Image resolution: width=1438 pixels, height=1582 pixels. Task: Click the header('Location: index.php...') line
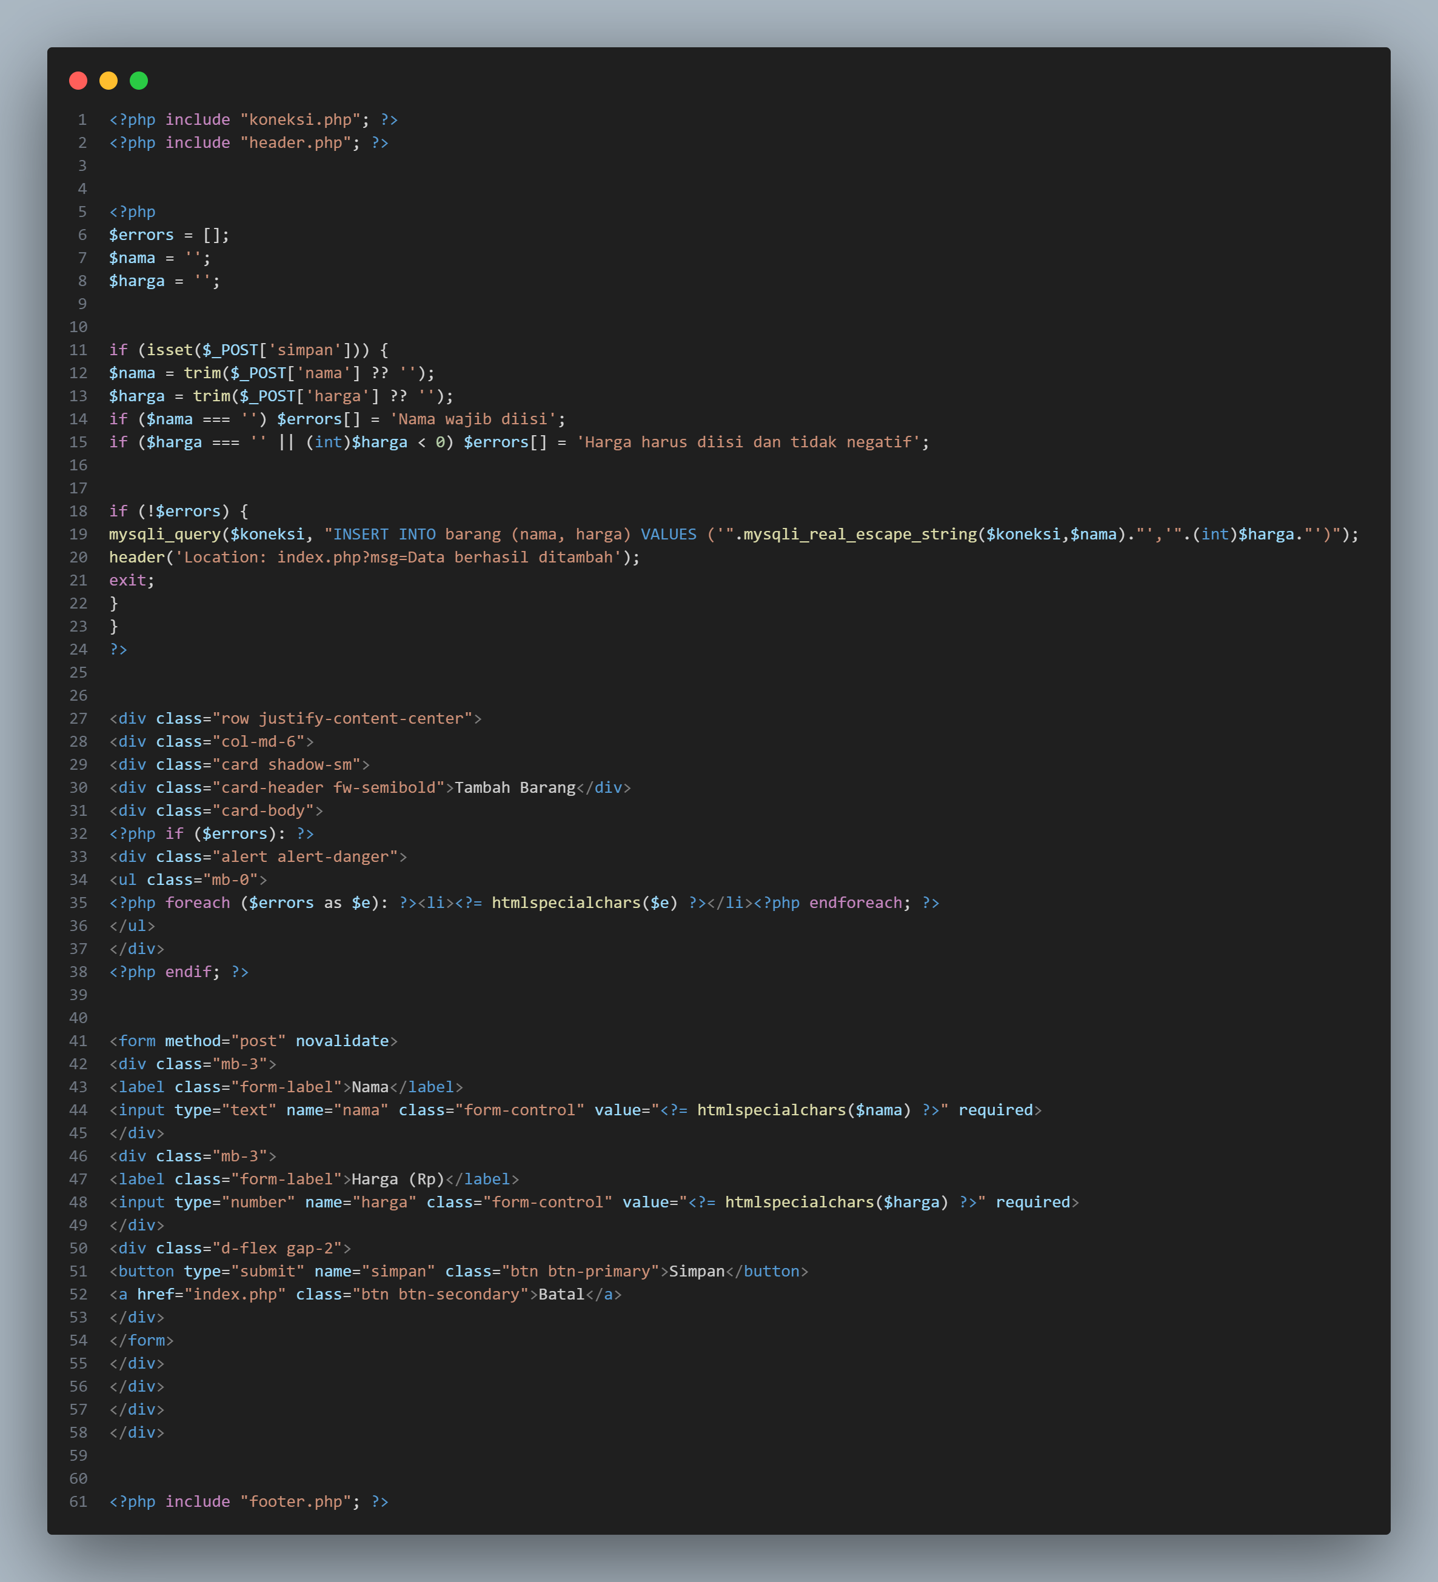[375, 557]
